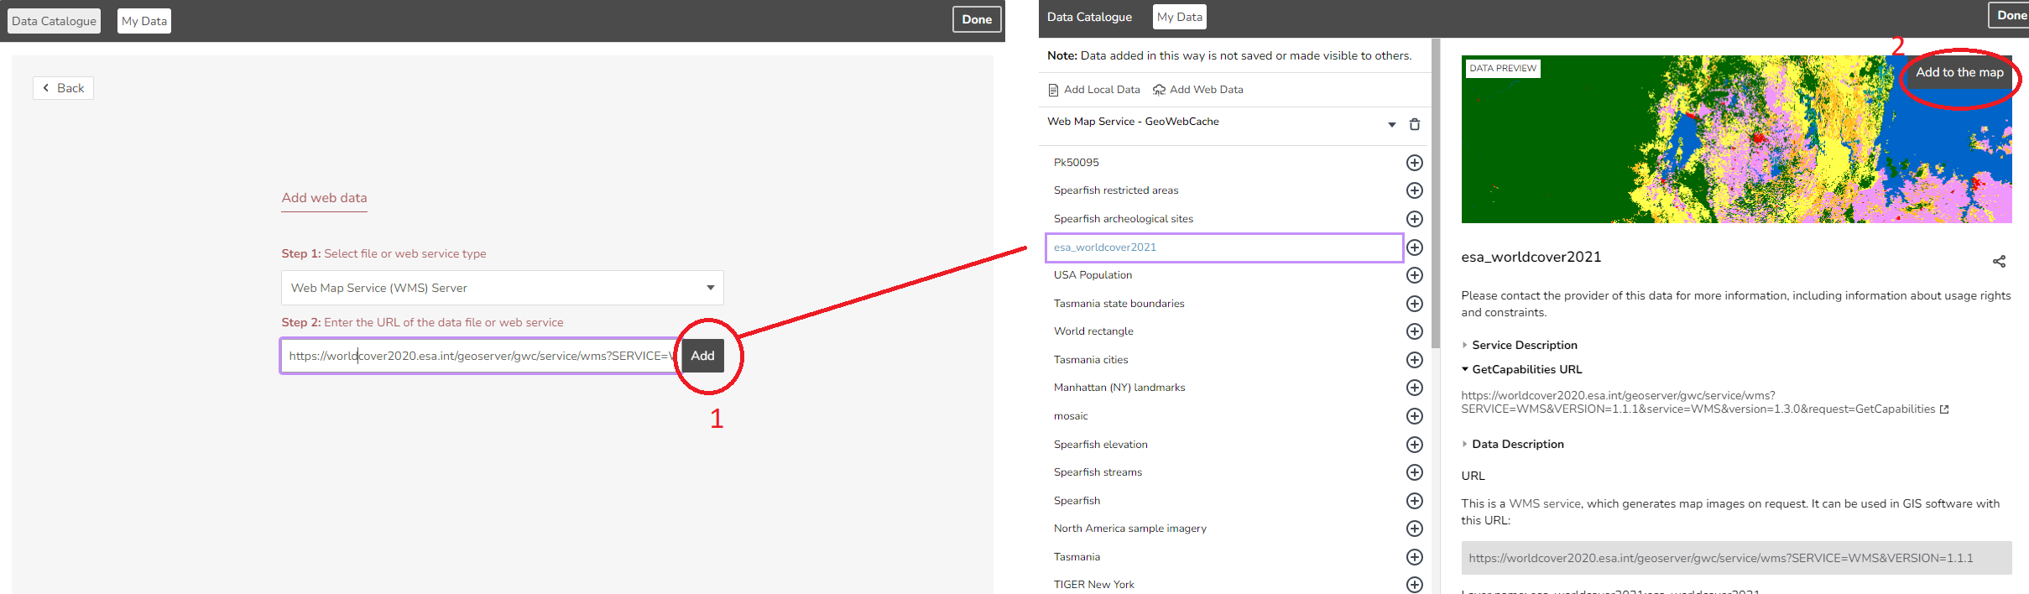The width and height of the screenshot is (2029, 594).
Task: Go back using the Back button
Action: click(x=64, y=88)
